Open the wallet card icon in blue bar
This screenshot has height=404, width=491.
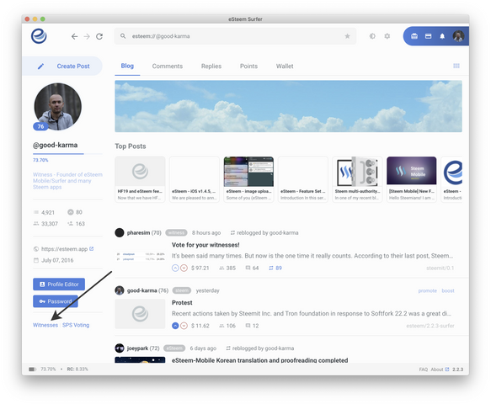[x=428, y=36]
